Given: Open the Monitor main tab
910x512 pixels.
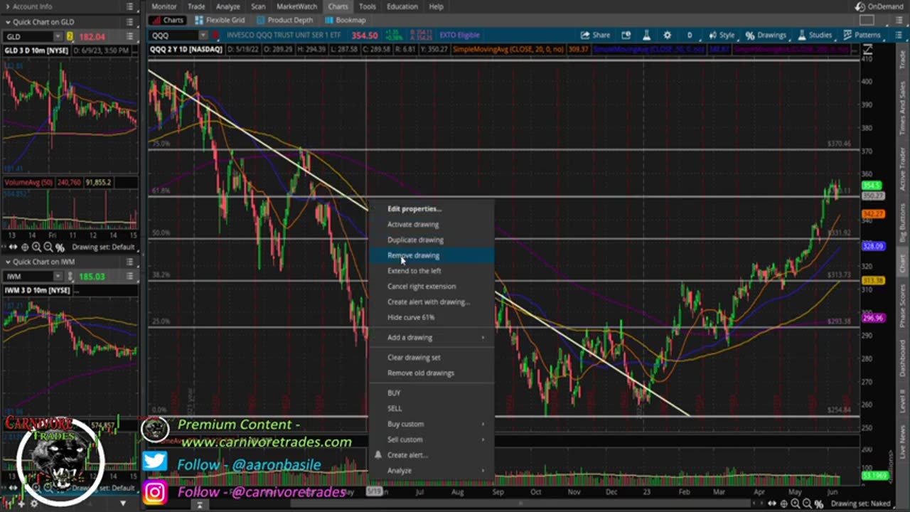Looking at the screenshot, I should point(164,6).
